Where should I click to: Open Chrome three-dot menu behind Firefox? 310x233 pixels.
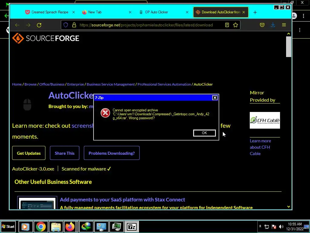(303, 16)
